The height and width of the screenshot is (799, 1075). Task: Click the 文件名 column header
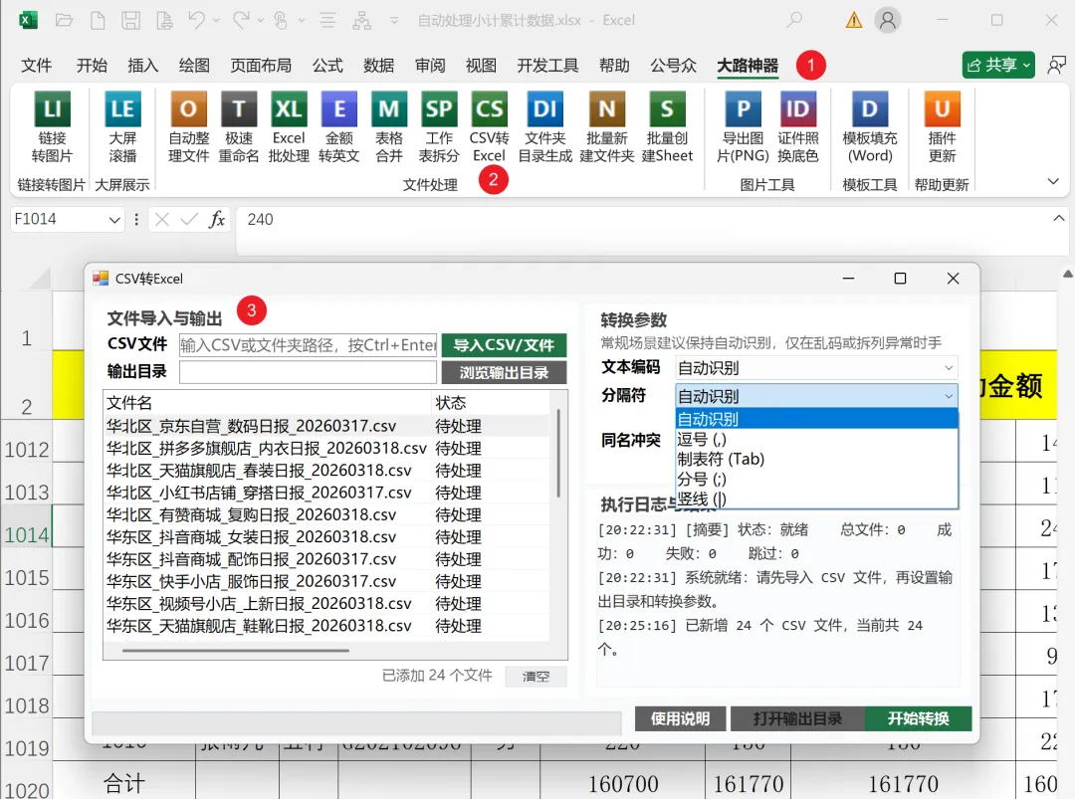click(x=269, y=403)
